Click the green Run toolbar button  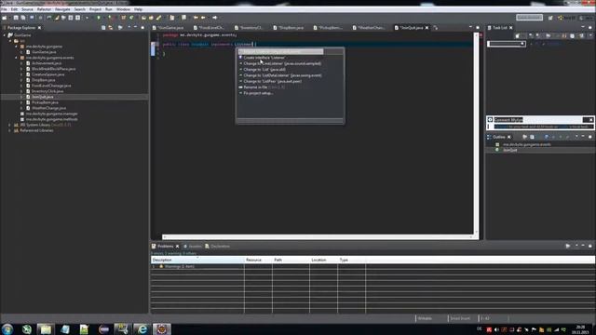tap(99, 18)
